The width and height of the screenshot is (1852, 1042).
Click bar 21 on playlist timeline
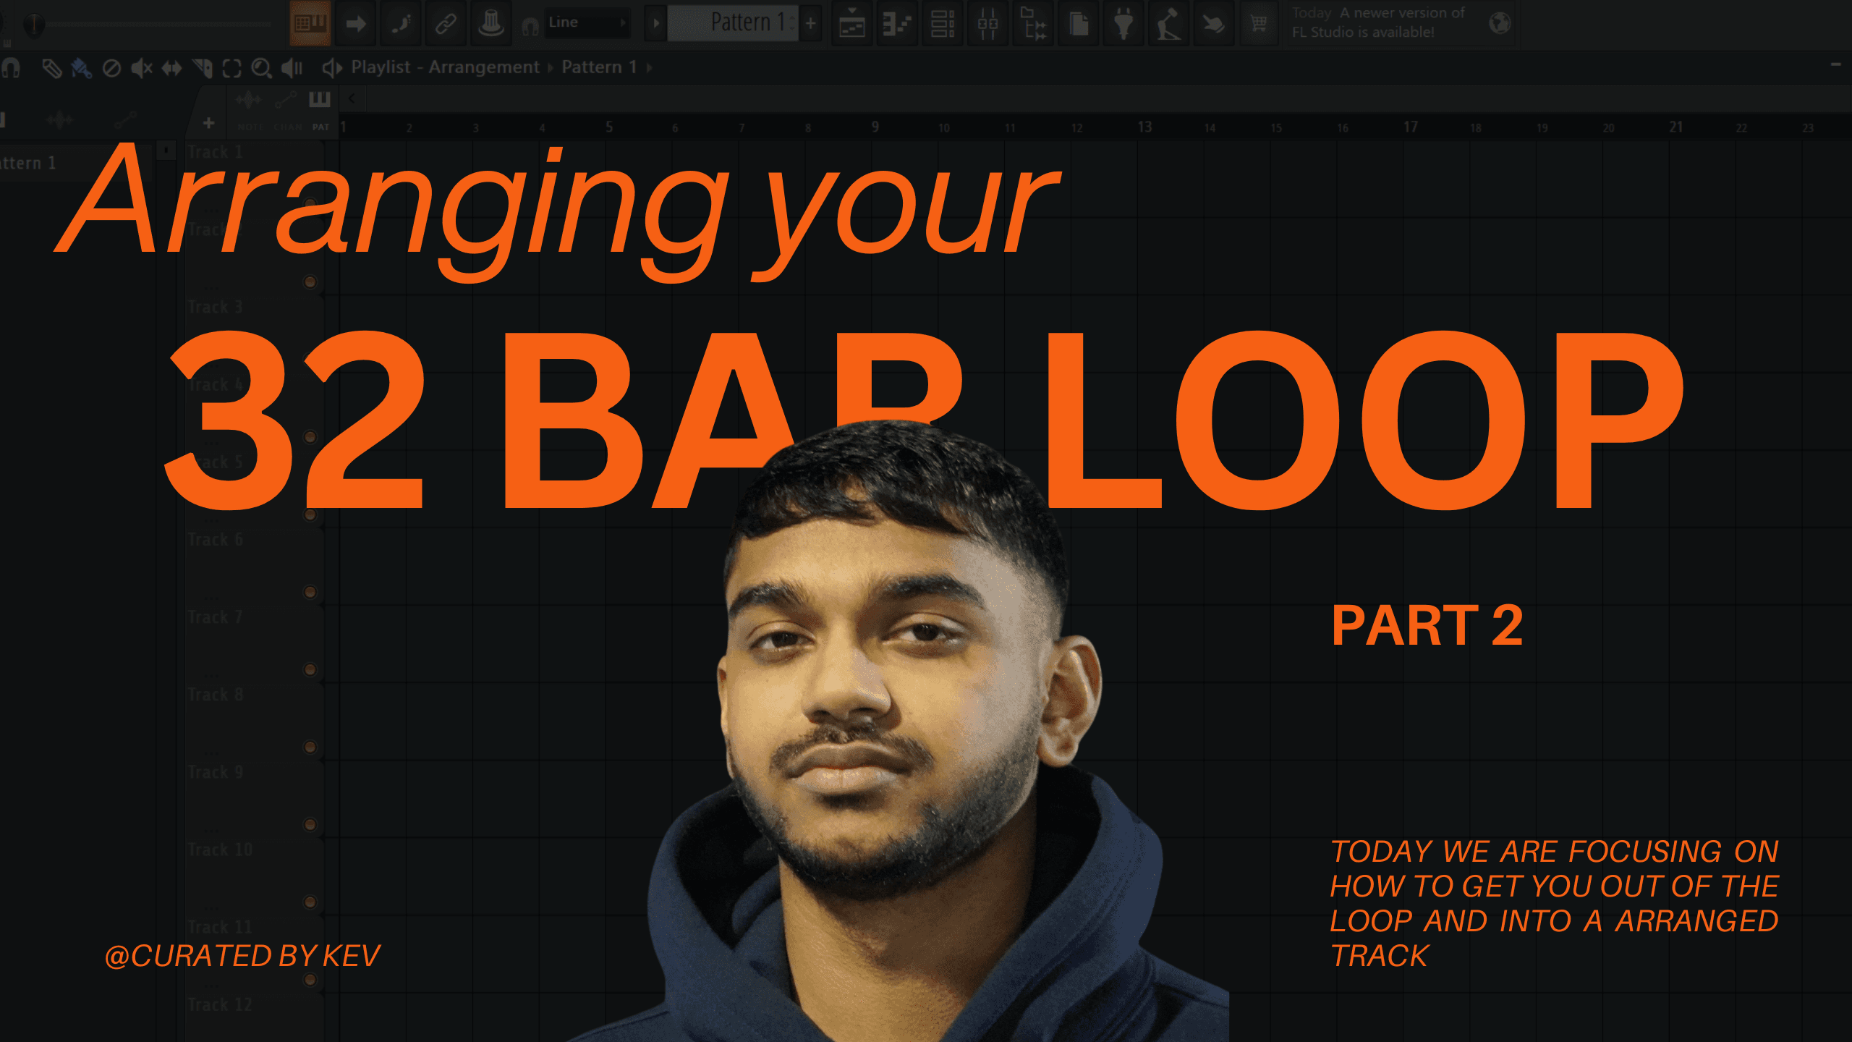[1676, 127]
